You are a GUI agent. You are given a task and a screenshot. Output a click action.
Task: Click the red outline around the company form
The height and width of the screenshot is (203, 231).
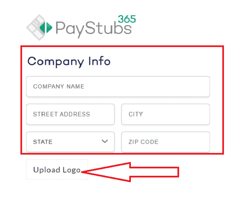tap(122, 46)
